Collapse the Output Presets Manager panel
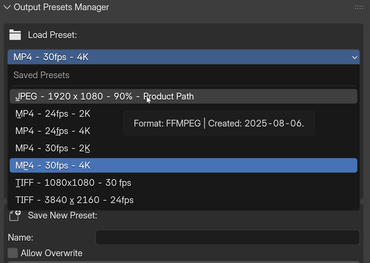The height and width of the screenshot is (263, 370). point(7,7)
